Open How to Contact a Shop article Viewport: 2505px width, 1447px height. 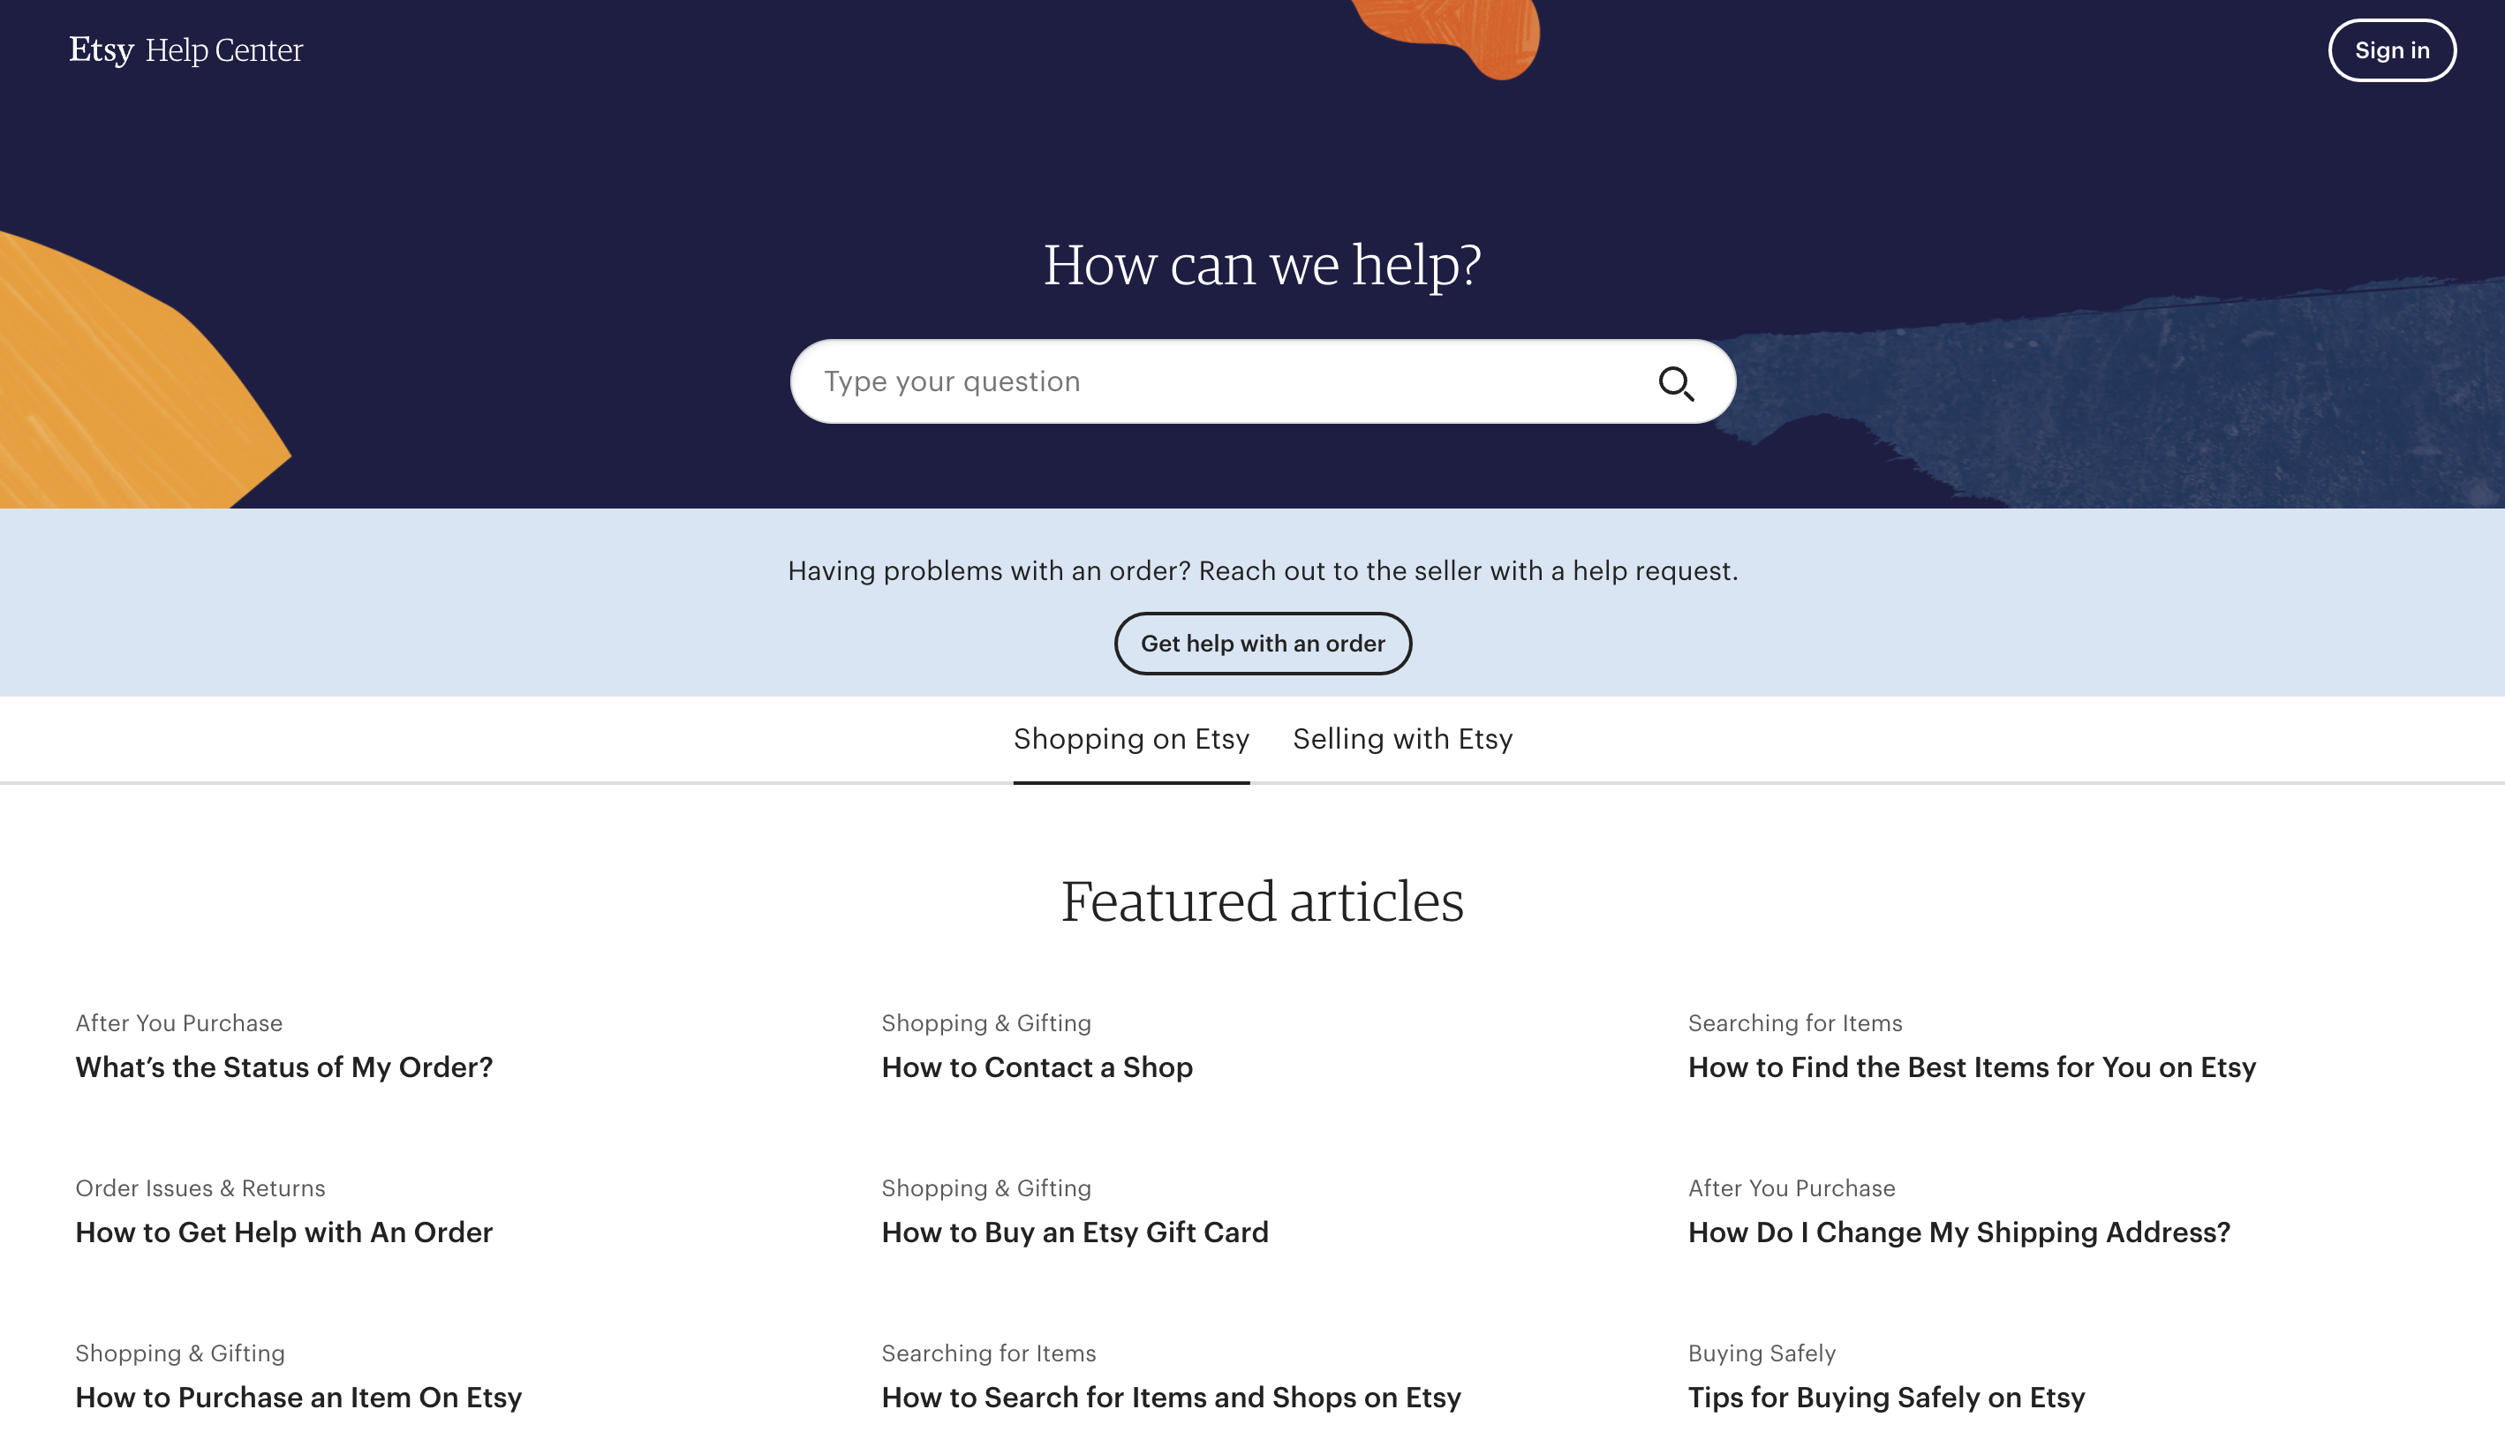coord(1037,1066)
